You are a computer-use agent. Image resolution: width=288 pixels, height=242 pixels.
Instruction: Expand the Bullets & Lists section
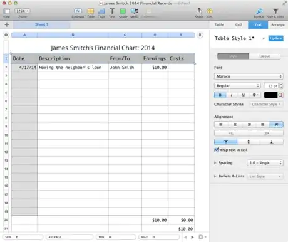tap(215, 176)
